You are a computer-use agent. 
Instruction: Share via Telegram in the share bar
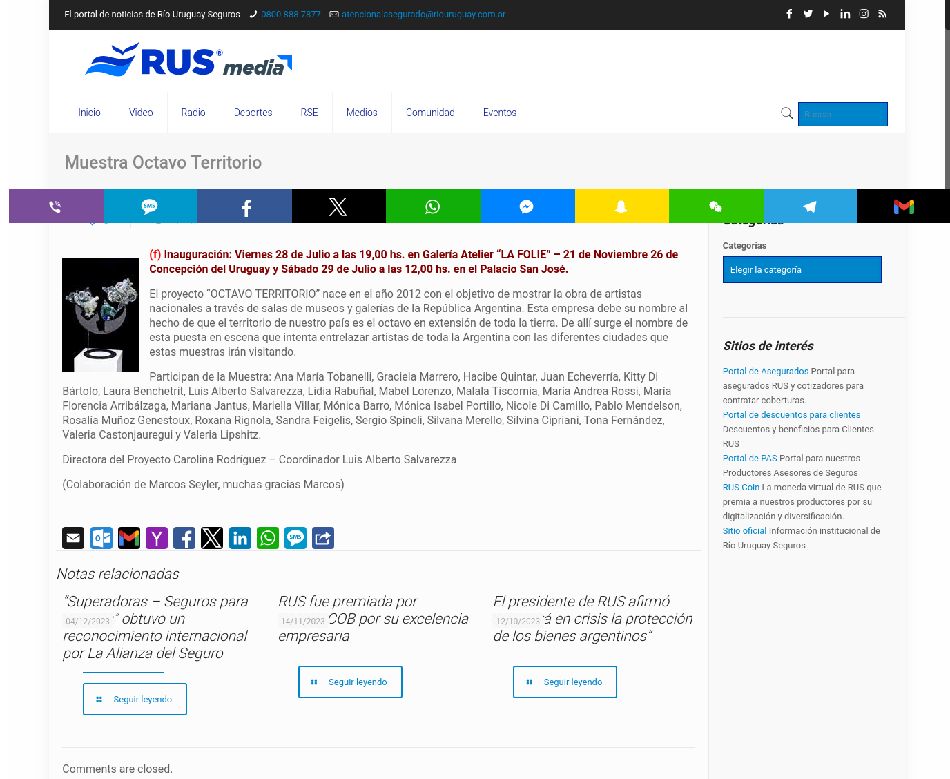click(x=810, y=206)
